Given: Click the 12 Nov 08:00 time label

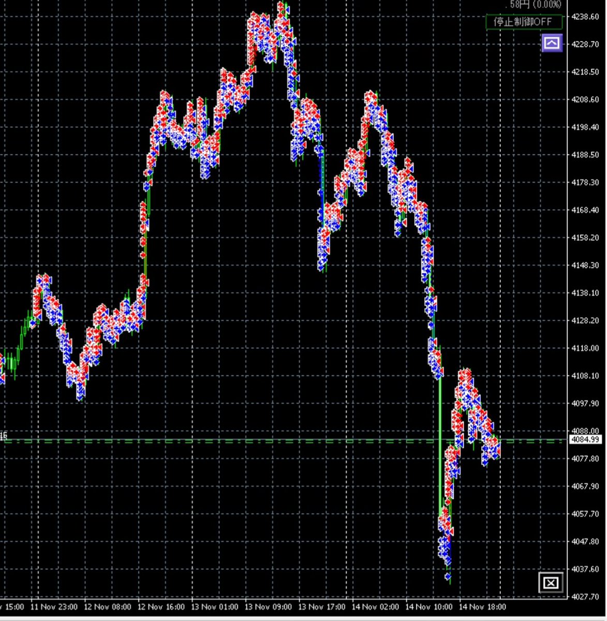Looking at the screenshot, I should coord(107,607).
